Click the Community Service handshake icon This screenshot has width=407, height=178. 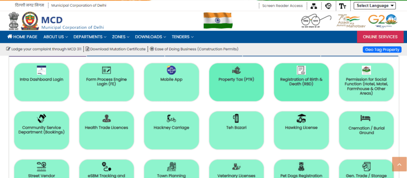(x=42, y=118)
